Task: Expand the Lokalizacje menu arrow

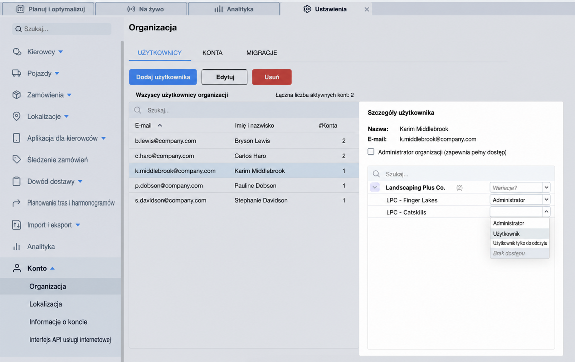Action: pos(67,116)
